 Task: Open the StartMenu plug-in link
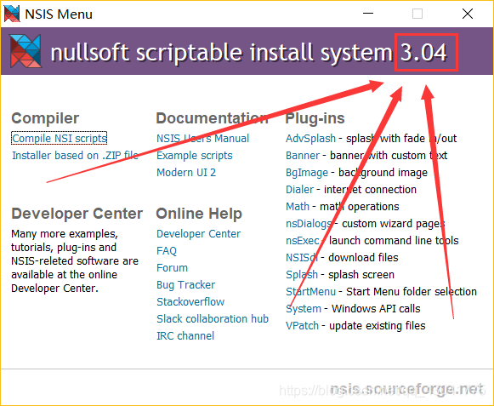pos(310,291)
